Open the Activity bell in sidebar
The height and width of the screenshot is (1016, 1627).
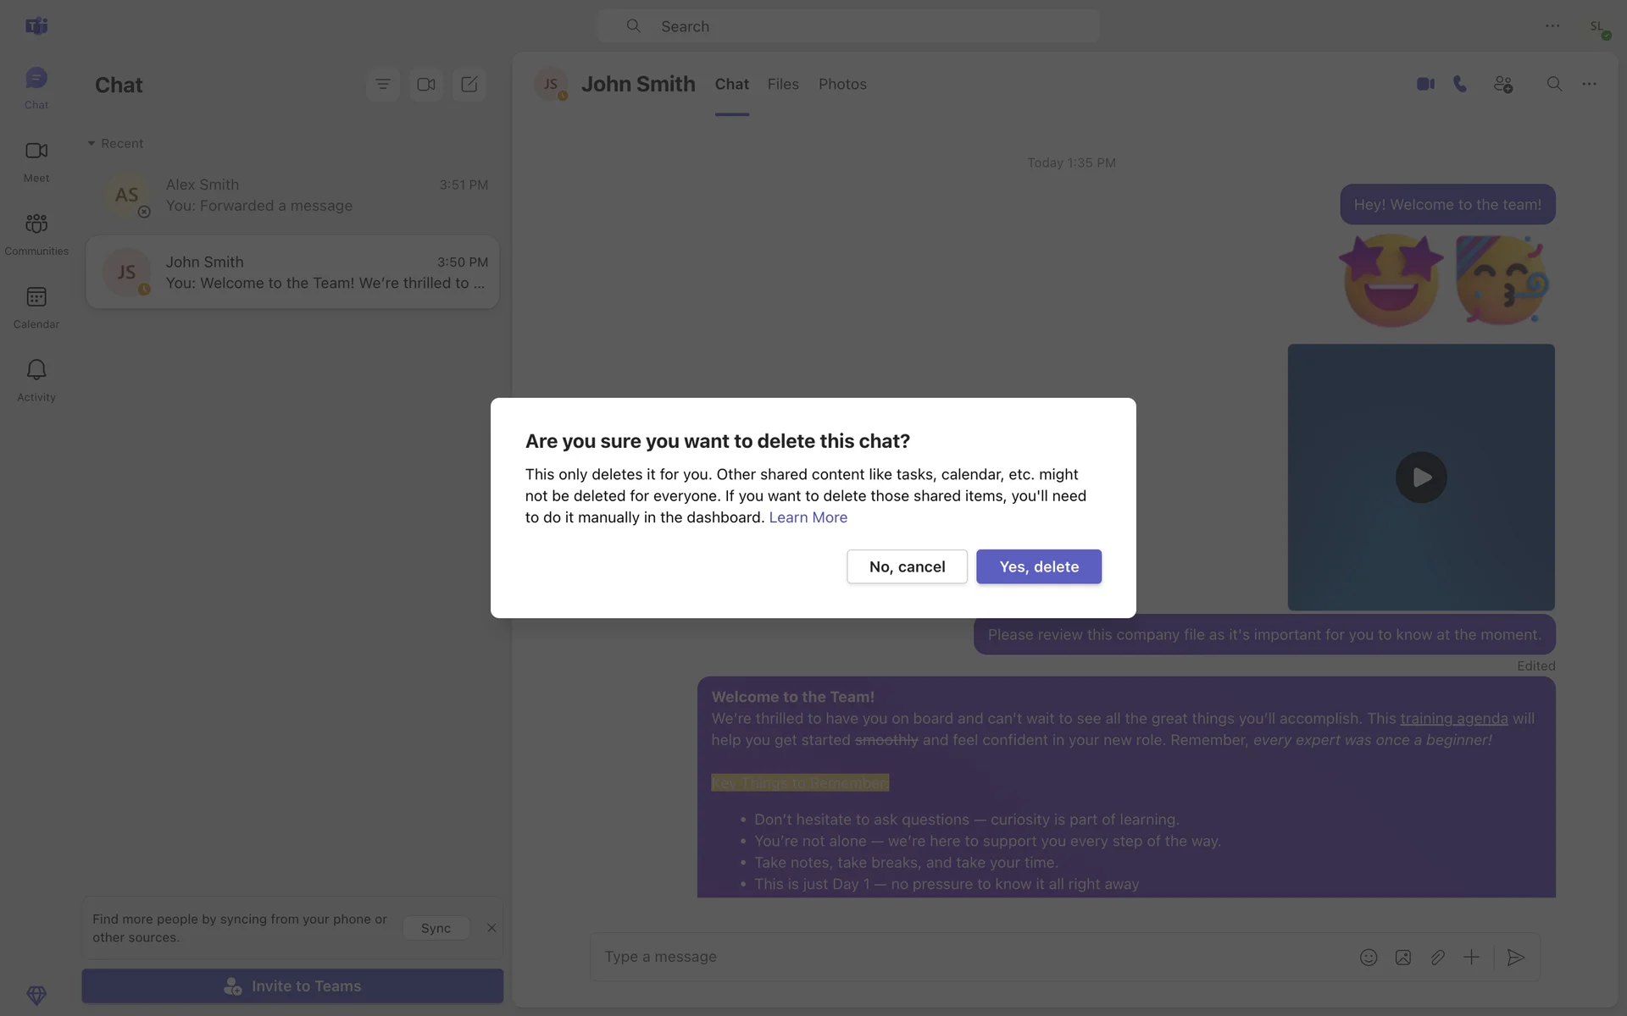(36, 379)
